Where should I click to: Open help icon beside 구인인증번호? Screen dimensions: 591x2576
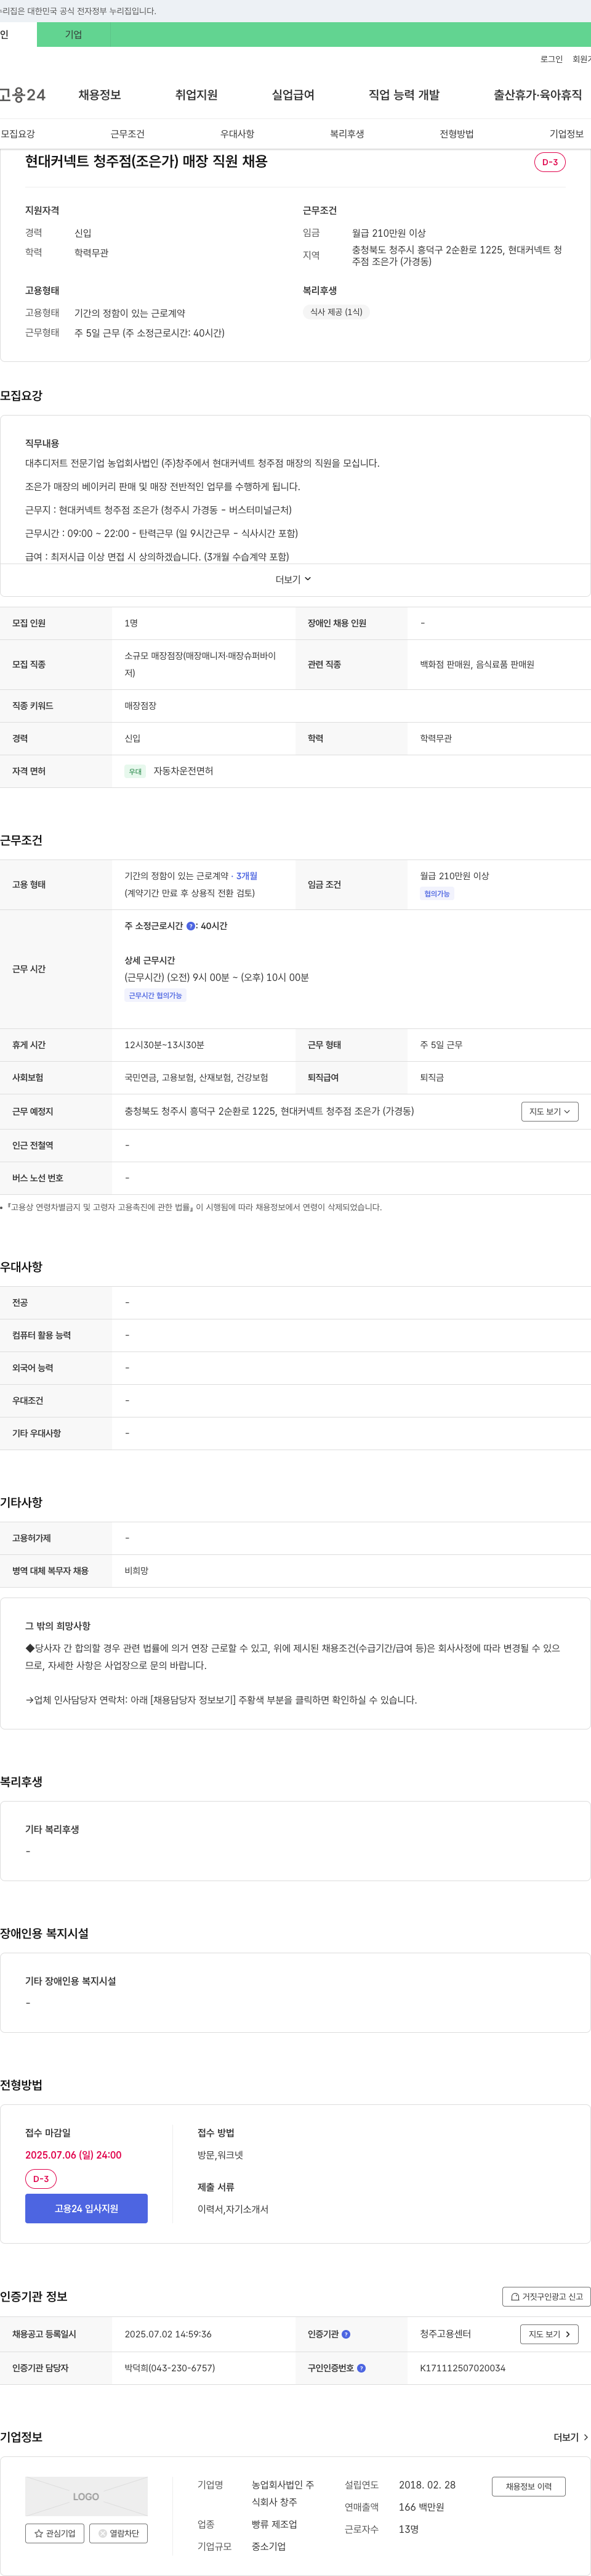[361, 2368]
